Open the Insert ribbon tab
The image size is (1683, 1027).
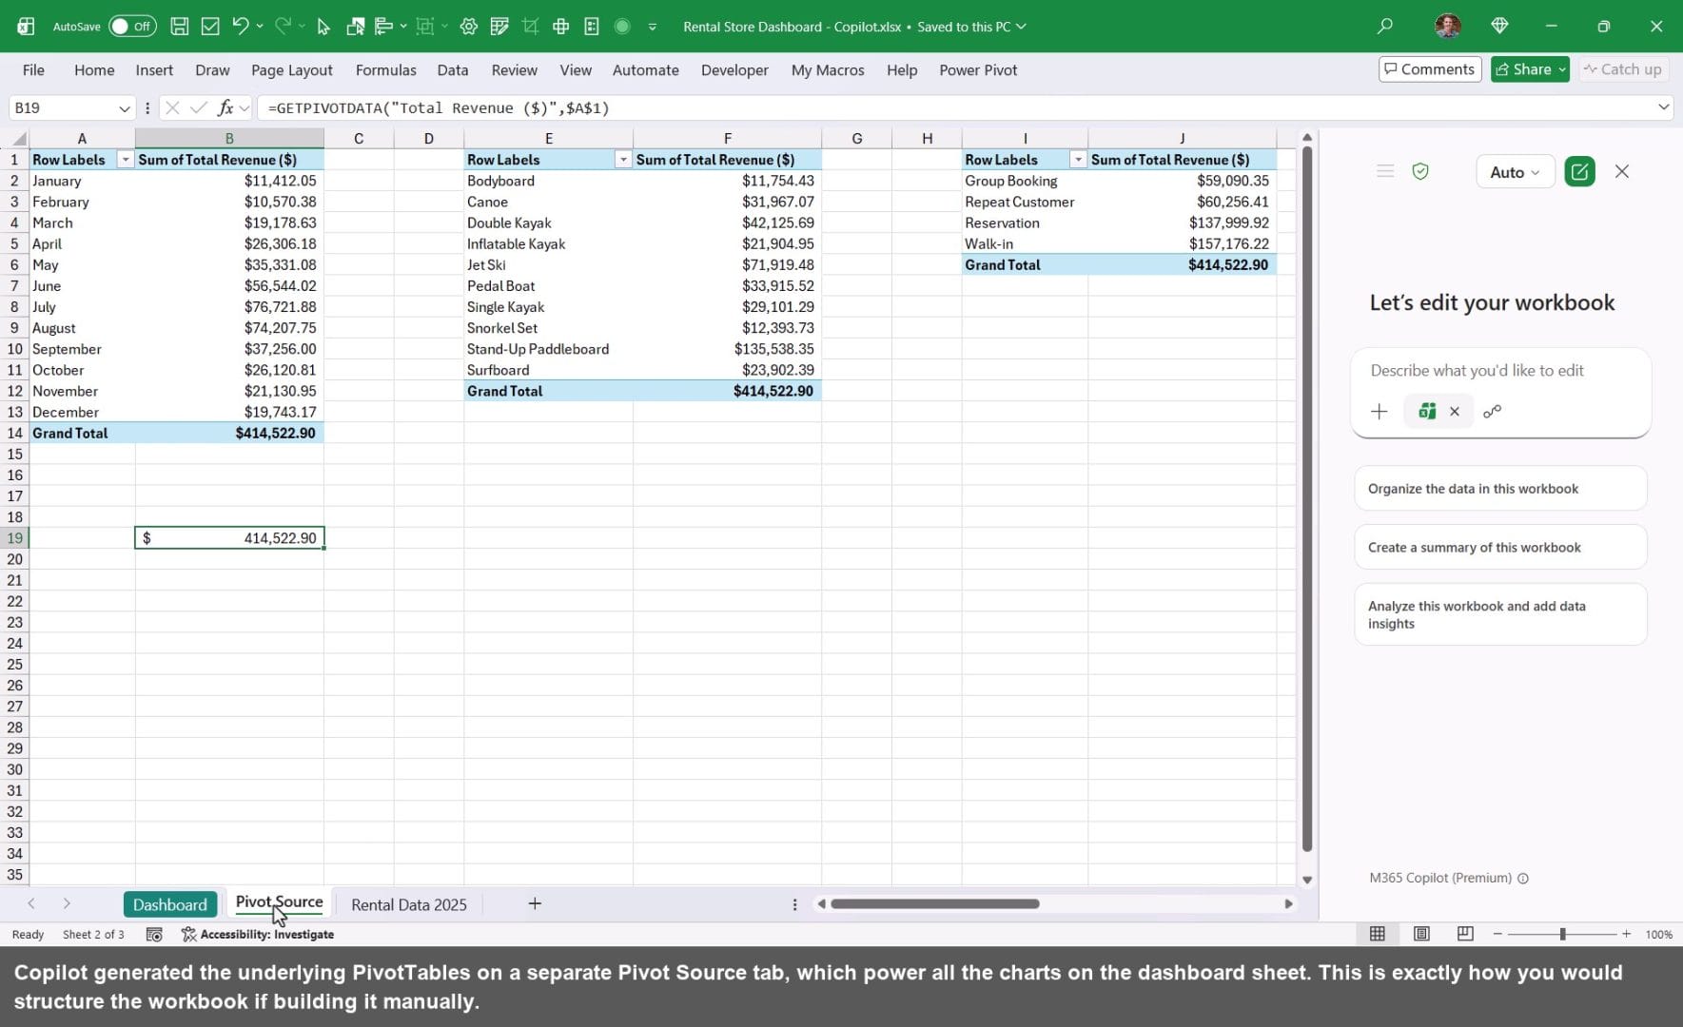pyautogui.click(x=154, y=70)
